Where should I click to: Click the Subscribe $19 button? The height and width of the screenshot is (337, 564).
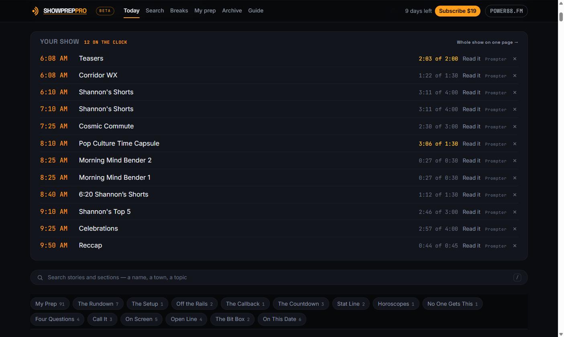coord(458,11)
